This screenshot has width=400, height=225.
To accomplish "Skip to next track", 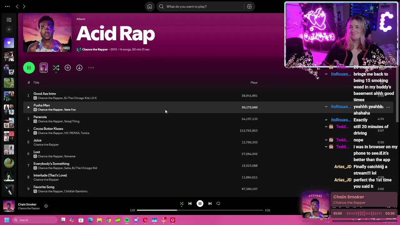I will click(x=210, y=204).
